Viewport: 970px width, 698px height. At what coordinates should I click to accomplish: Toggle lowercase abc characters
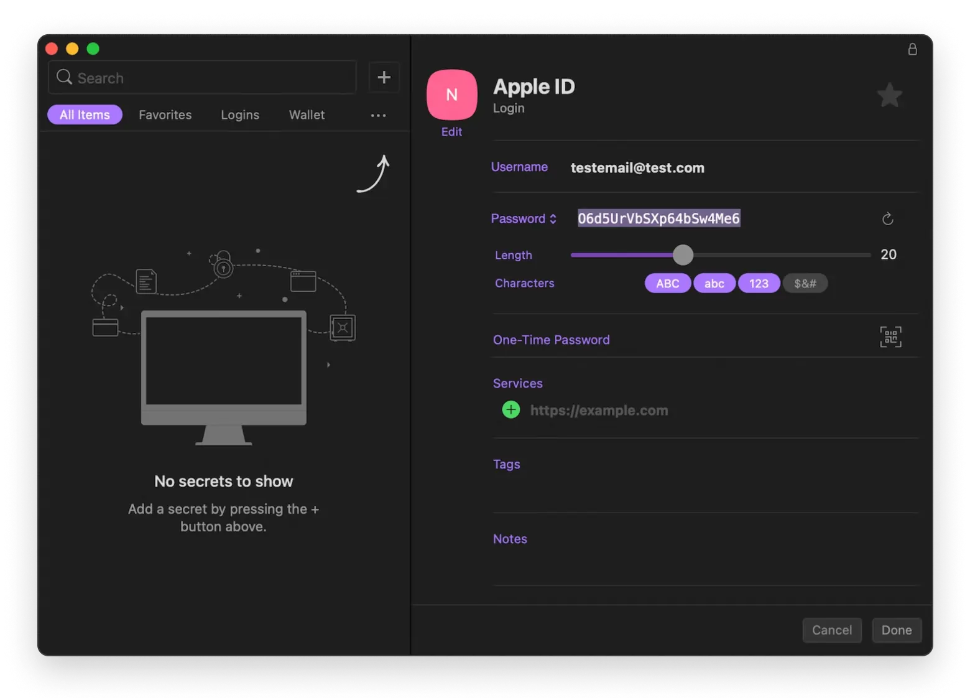click(714, 284)
